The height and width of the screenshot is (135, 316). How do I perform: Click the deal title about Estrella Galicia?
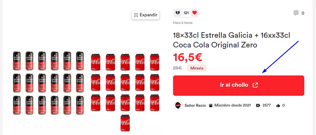click(x=231, y=40)
